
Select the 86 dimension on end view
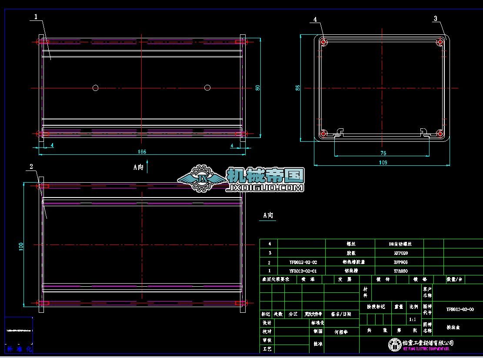(297, 88)
